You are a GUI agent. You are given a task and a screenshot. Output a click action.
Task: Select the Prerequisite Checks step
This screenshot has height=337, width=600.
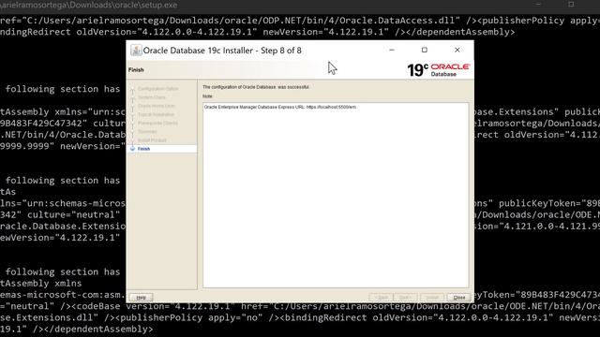pyautogui.click(x=157, y=123)
